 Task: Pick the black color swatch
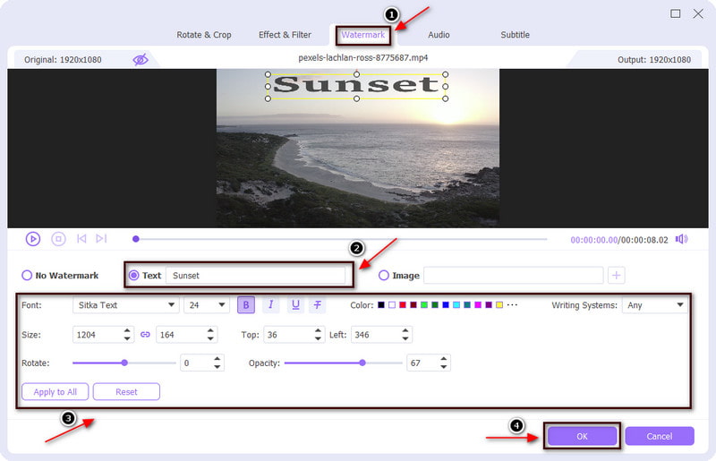381,304
